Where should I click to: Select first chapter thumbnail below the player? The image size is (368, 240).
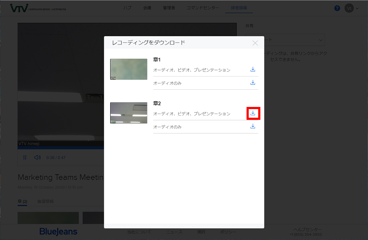pyautogui.click(x=48, y=218)
